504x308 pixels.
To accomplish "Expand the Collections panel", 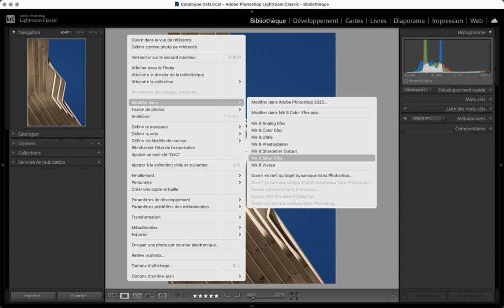I will click(13, 153).
